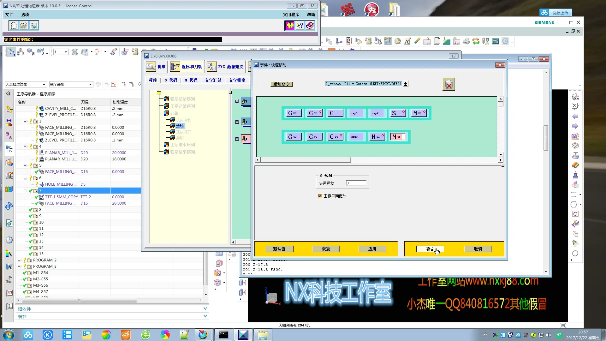Toggle checkmark next to M1-G54 program
The image size is (606, 341).
tap(25, 273)
